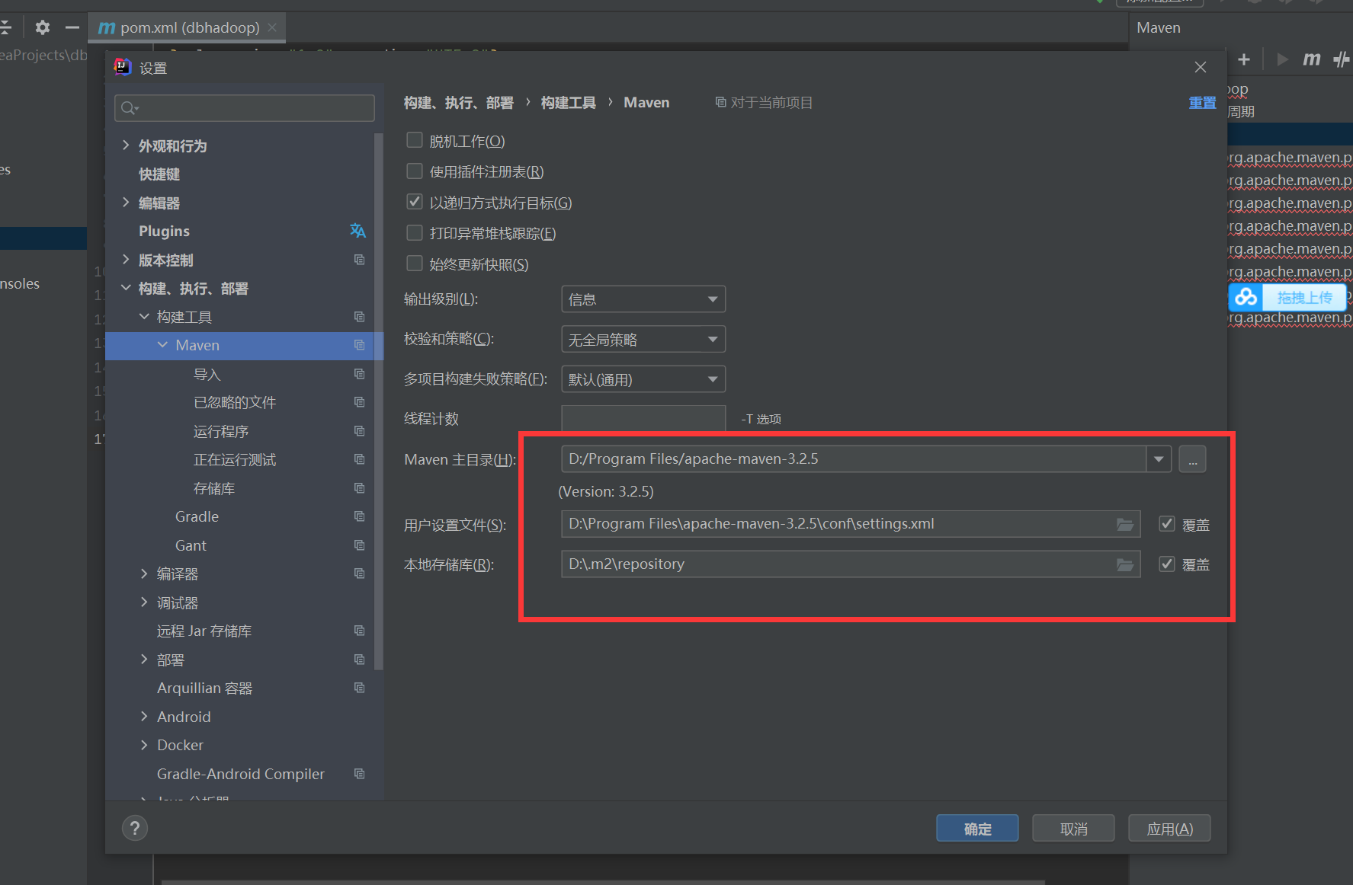Enable the 打印异常堆栈跟踪(E) checkbox
Viewport: 1353px width, 885px height.
tap(415, 233)
